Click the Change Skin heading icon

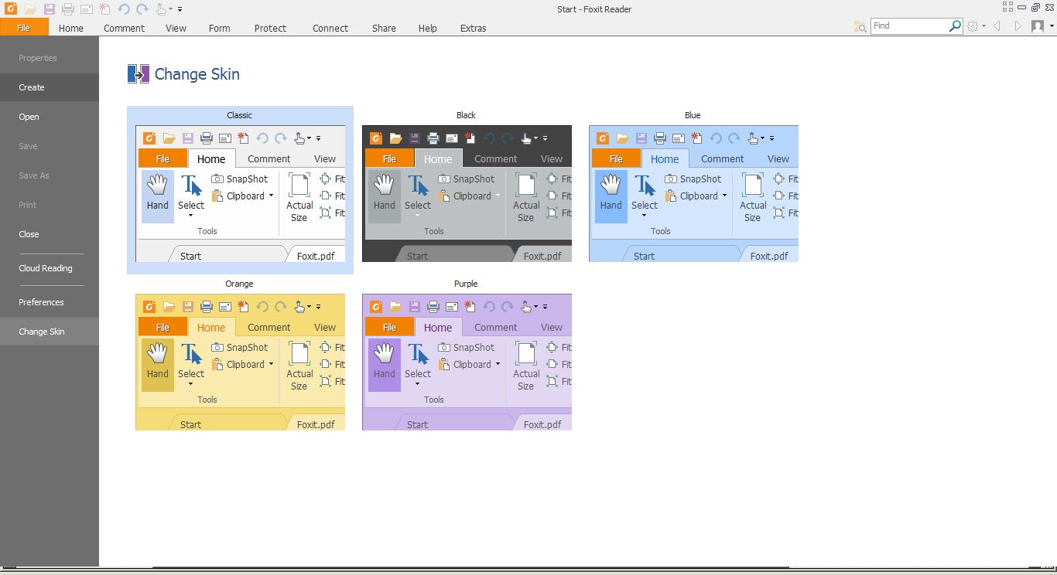point(139,74)
